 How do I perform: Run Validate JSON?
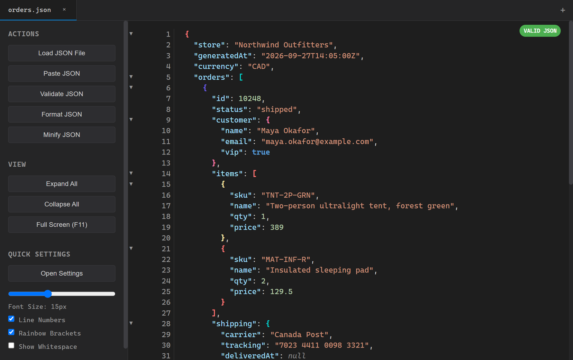62,94
